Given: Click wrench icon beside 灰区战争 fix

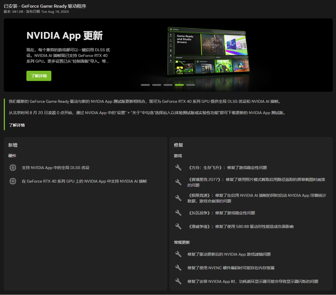Looking at the screenshot, I should [178, 213].
